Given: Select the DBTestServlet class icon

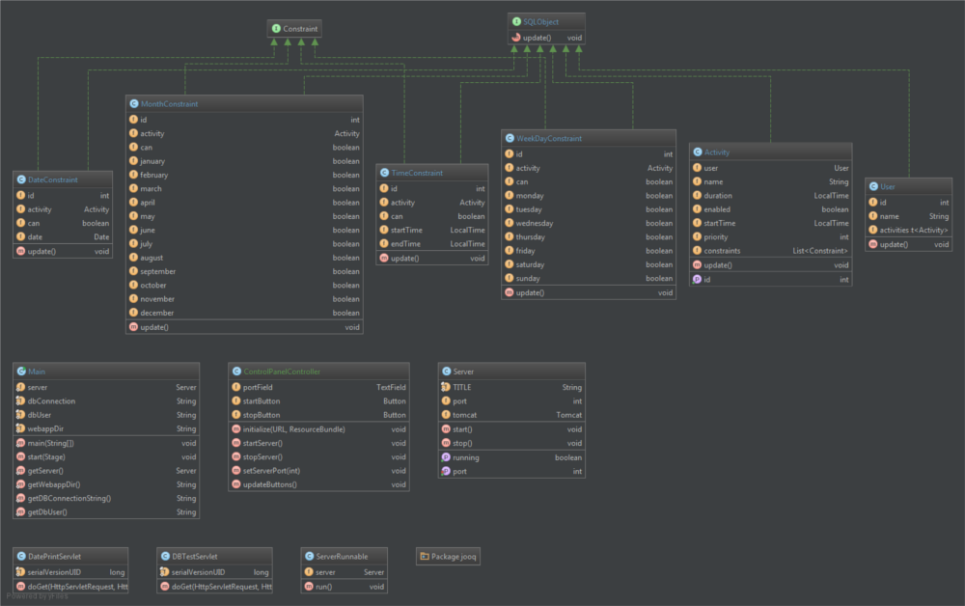Looking at the screenshot, I should (x=166, y=556).
